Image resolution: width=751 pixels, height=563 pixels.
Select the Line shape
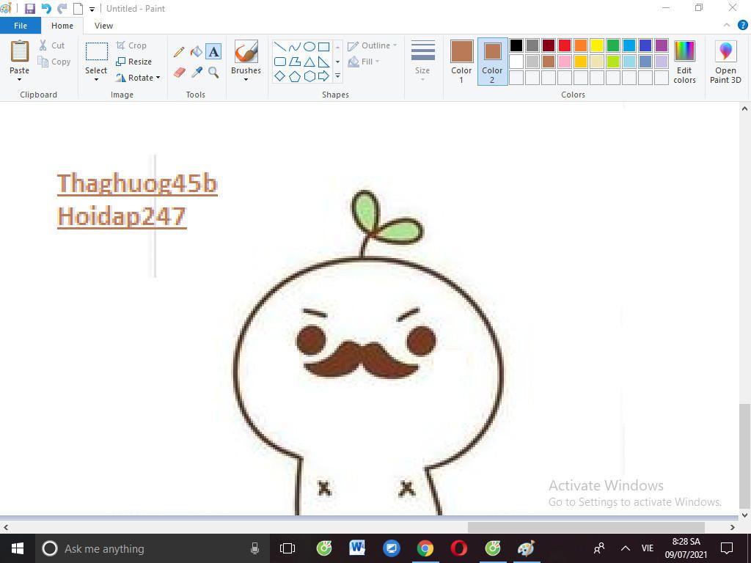click(x=280, y=47)
